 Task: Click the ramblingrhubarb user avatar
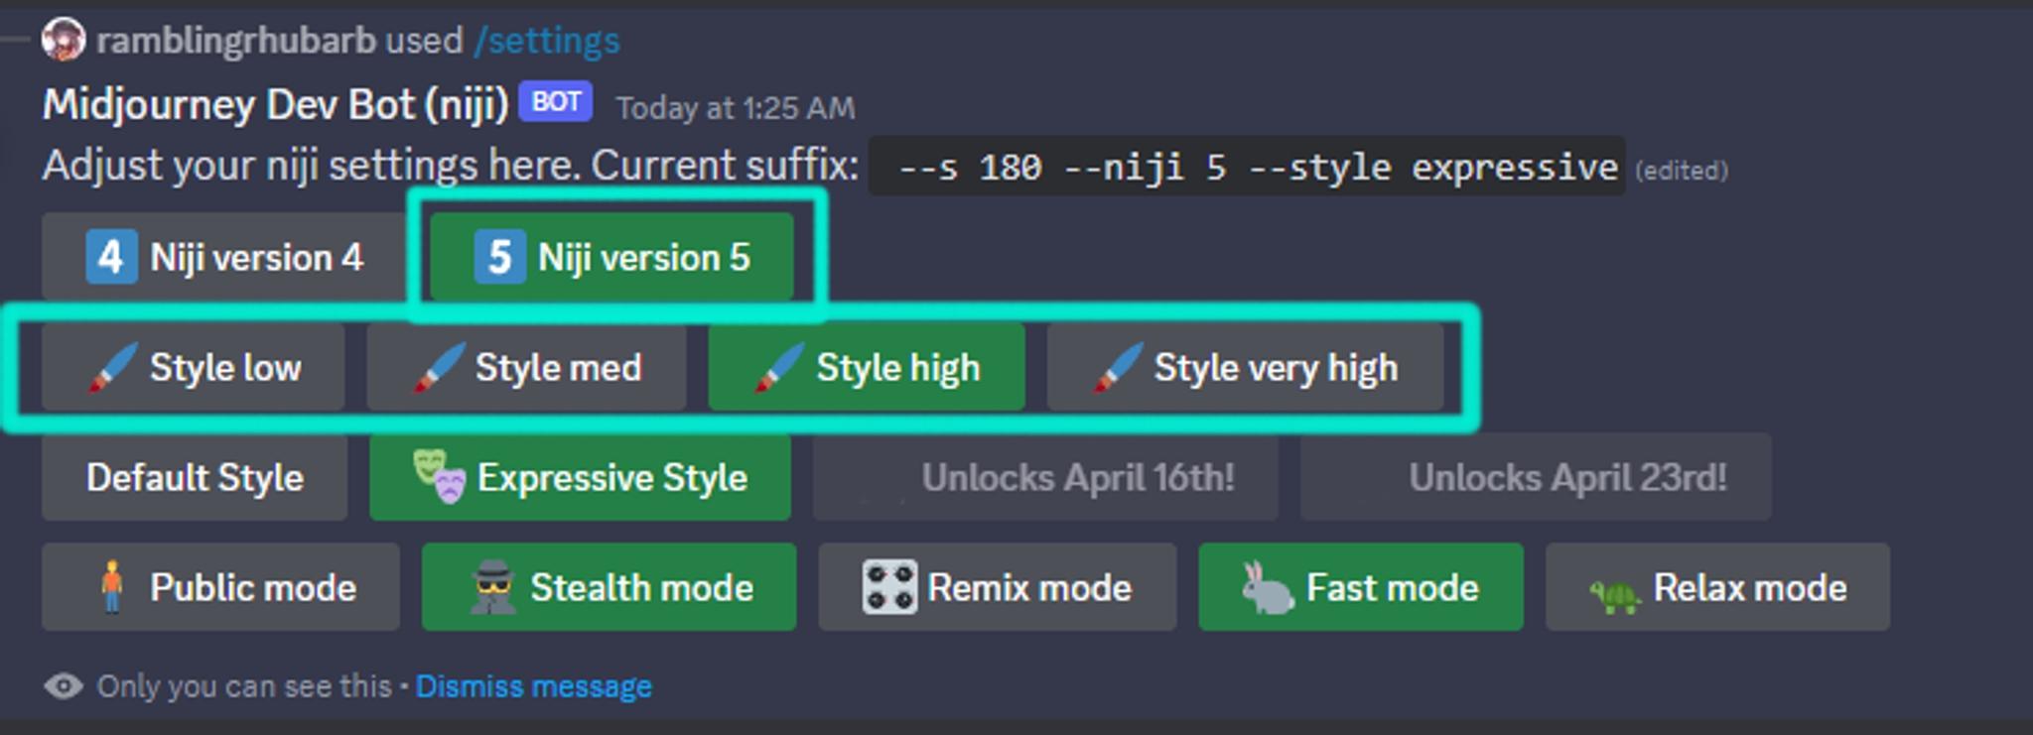pos(64,40)
